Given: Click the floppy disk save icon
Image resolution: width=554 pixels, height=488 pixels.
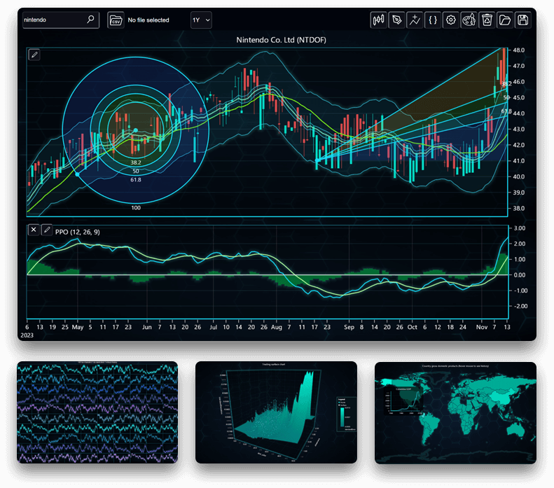Looking at the screenshot, I should [x=523, y=20].
